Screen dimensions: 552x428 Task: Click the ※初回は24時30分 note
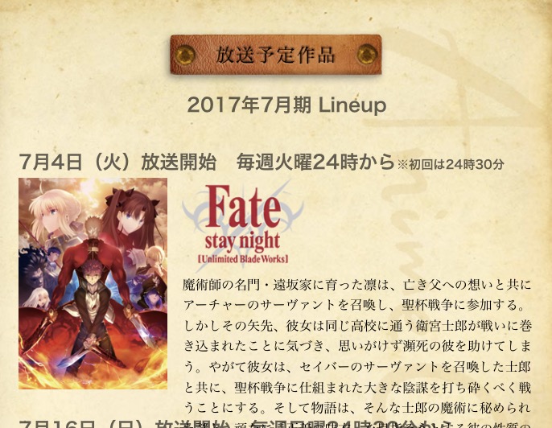[451, 164]
